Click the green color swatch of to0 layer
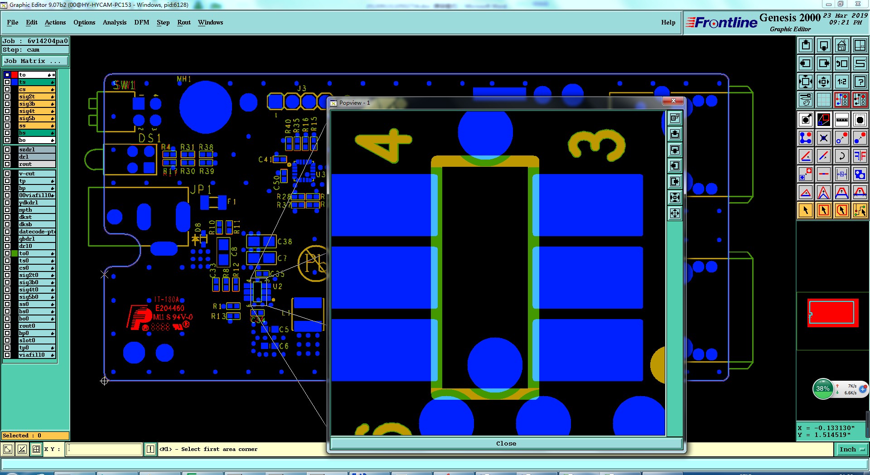 coord(14,253)
